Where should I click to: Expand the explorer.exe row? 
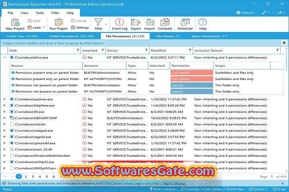pyautogui.click(x=4, y=99)
